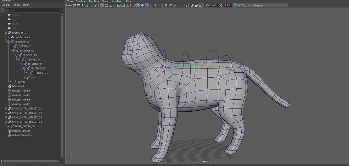The width and height of the screenshot is (349, 166).
Task: Collapse the JT_SPINE_03 node
Action: pos(16,55)
